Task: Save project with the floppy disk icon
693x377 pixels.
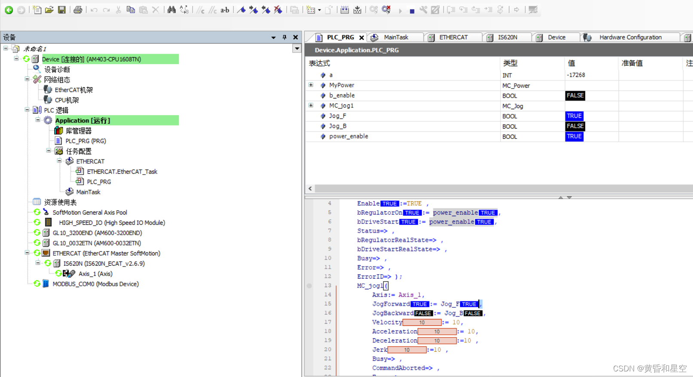Action: coord(62,10)
